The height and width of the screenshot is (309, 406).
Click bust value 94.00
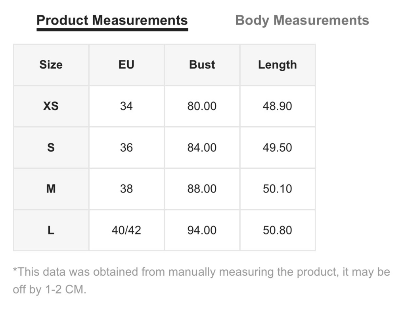click(x=202, y=230)
